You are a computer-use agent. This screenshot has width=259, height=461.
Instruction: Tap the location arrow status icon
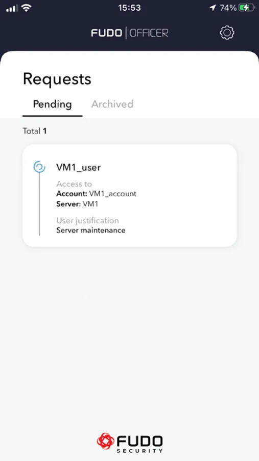point(213,8)
